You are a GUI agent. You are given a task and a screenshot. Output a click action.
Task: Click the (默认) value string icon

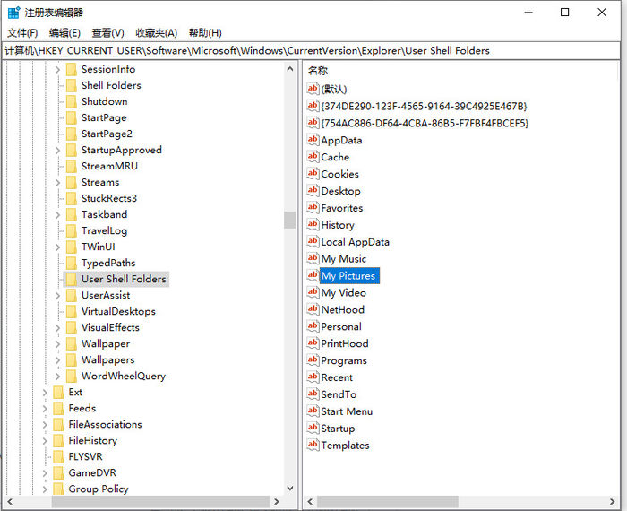click(313, 89)
